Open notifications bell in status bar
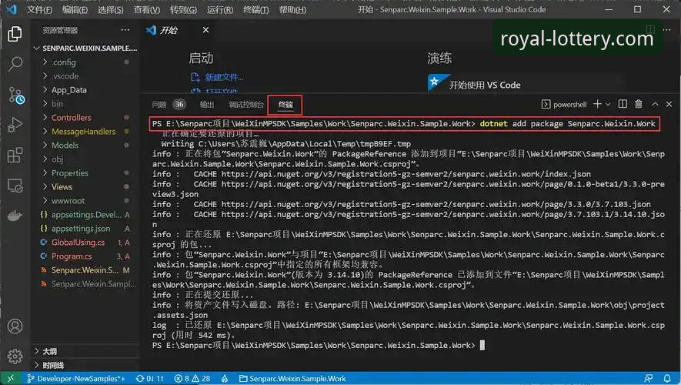The image size is (681, 385). (x=667, y=379)
